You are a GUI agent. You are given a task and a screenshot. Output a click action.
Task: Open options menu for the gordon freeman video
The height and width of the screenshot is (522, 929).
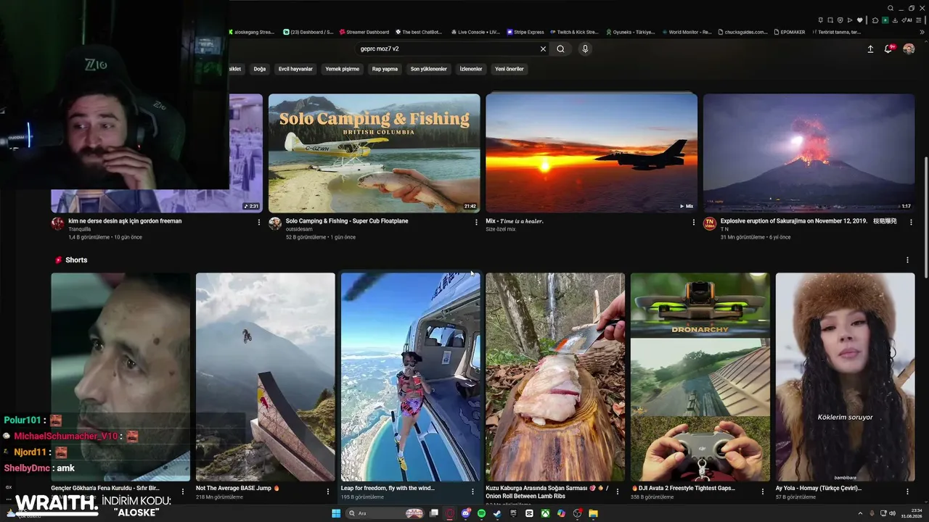[x=259, y=223]
